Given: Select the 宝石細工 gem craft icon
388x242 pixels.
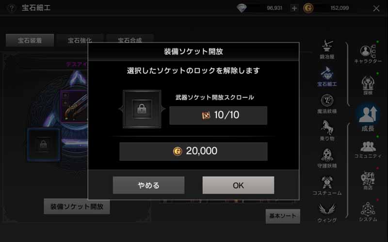Looking at the screenshot, I should click(327, 77).
